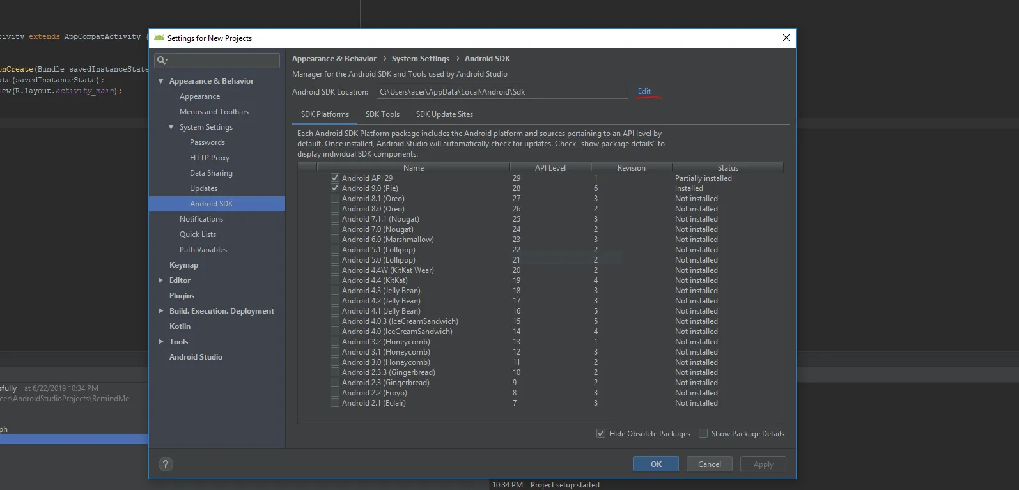
Task: Click the Appearance & Behavior breadcrumb
Action: point(334,59)
